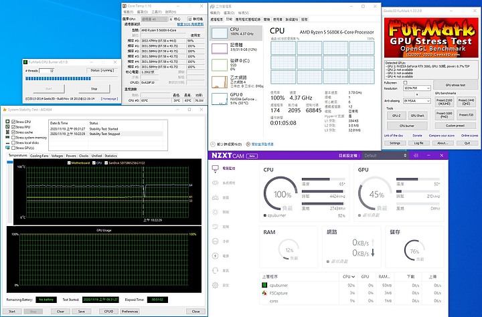
Task: Open the gamepad icon in NZXT CAM sidebar
Action: 215,197
